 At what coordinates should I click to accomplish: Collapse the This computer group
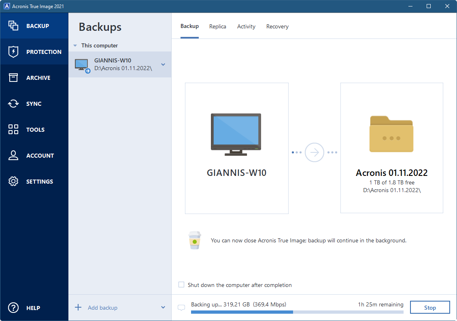[75, 45]
